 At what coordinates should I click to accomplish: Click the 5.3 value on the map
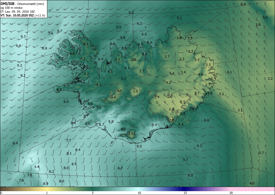click(x=61, y=59)
